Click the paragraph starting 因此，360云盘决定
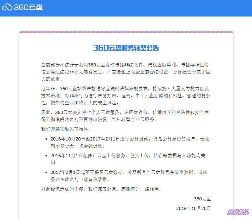252x219 pixels. [125, 116]
